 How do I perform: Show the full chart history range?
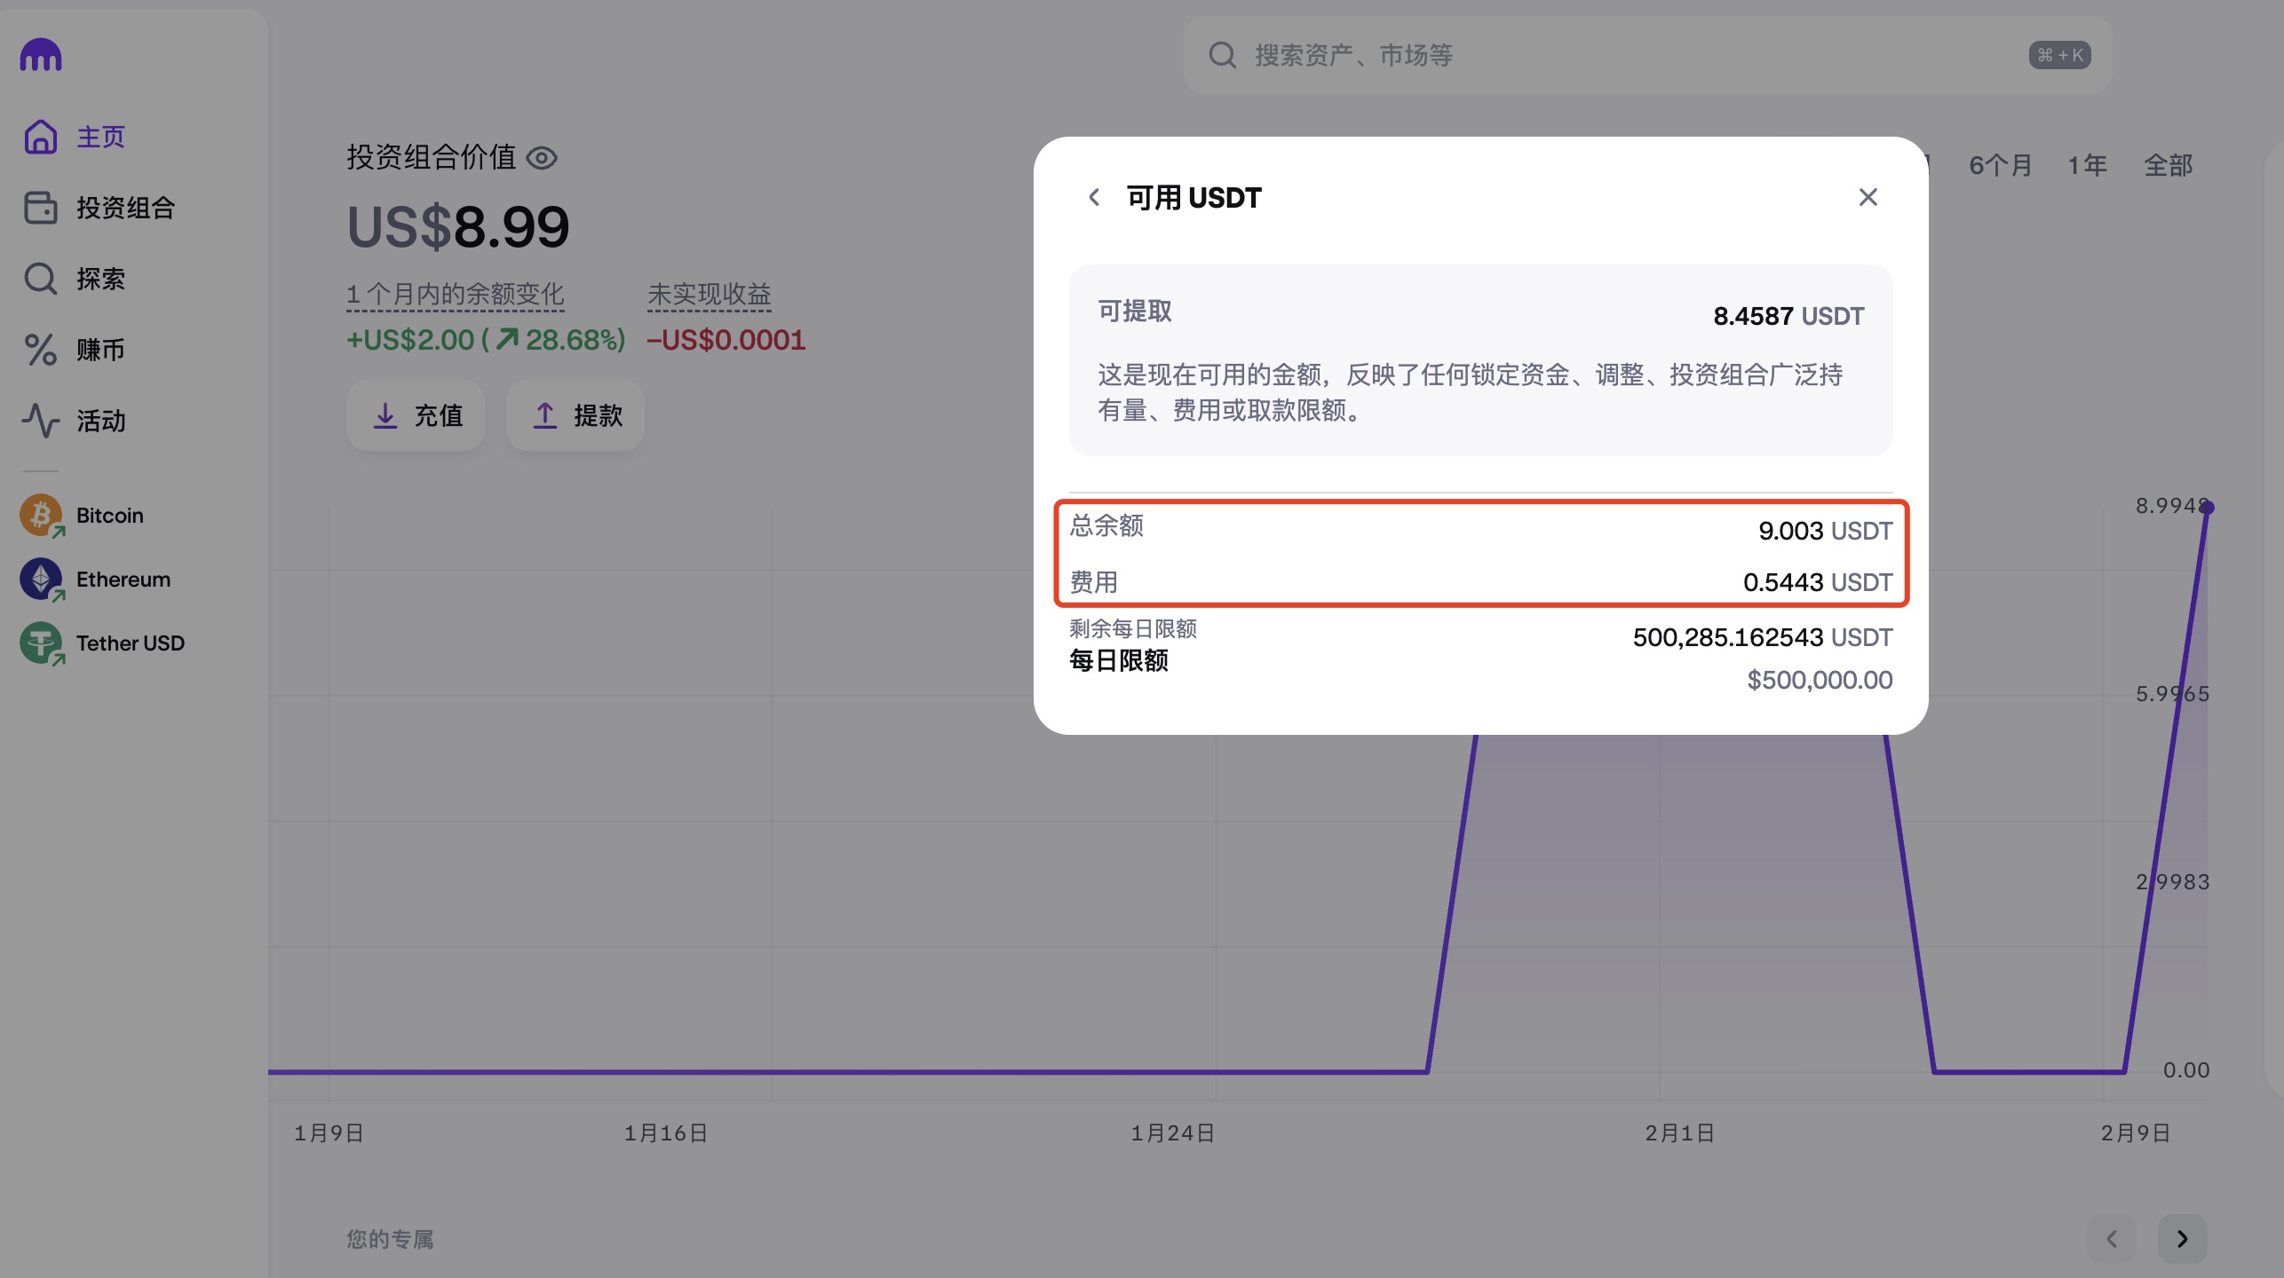pyautogui.click(x=2168, y=165)
